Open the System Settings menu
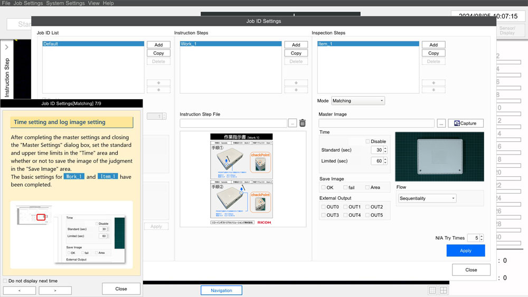Screen dimensions: 528x297 click(x=65, y=3)
